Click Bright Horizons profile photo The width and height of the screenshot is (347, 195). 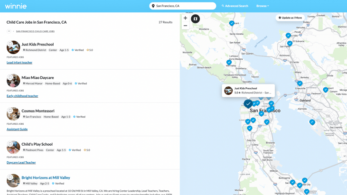point(13,181)
